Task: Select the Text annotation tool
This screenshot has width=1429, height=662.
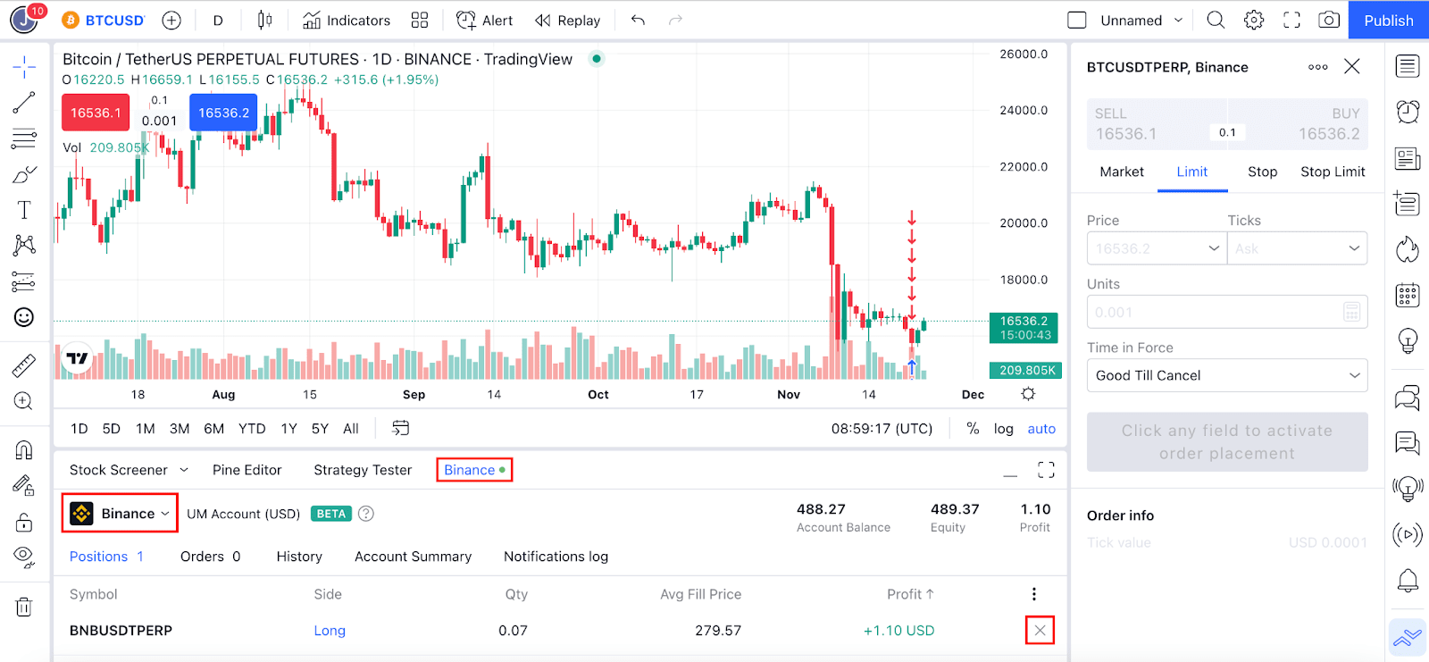Action: tap(24, 210)
